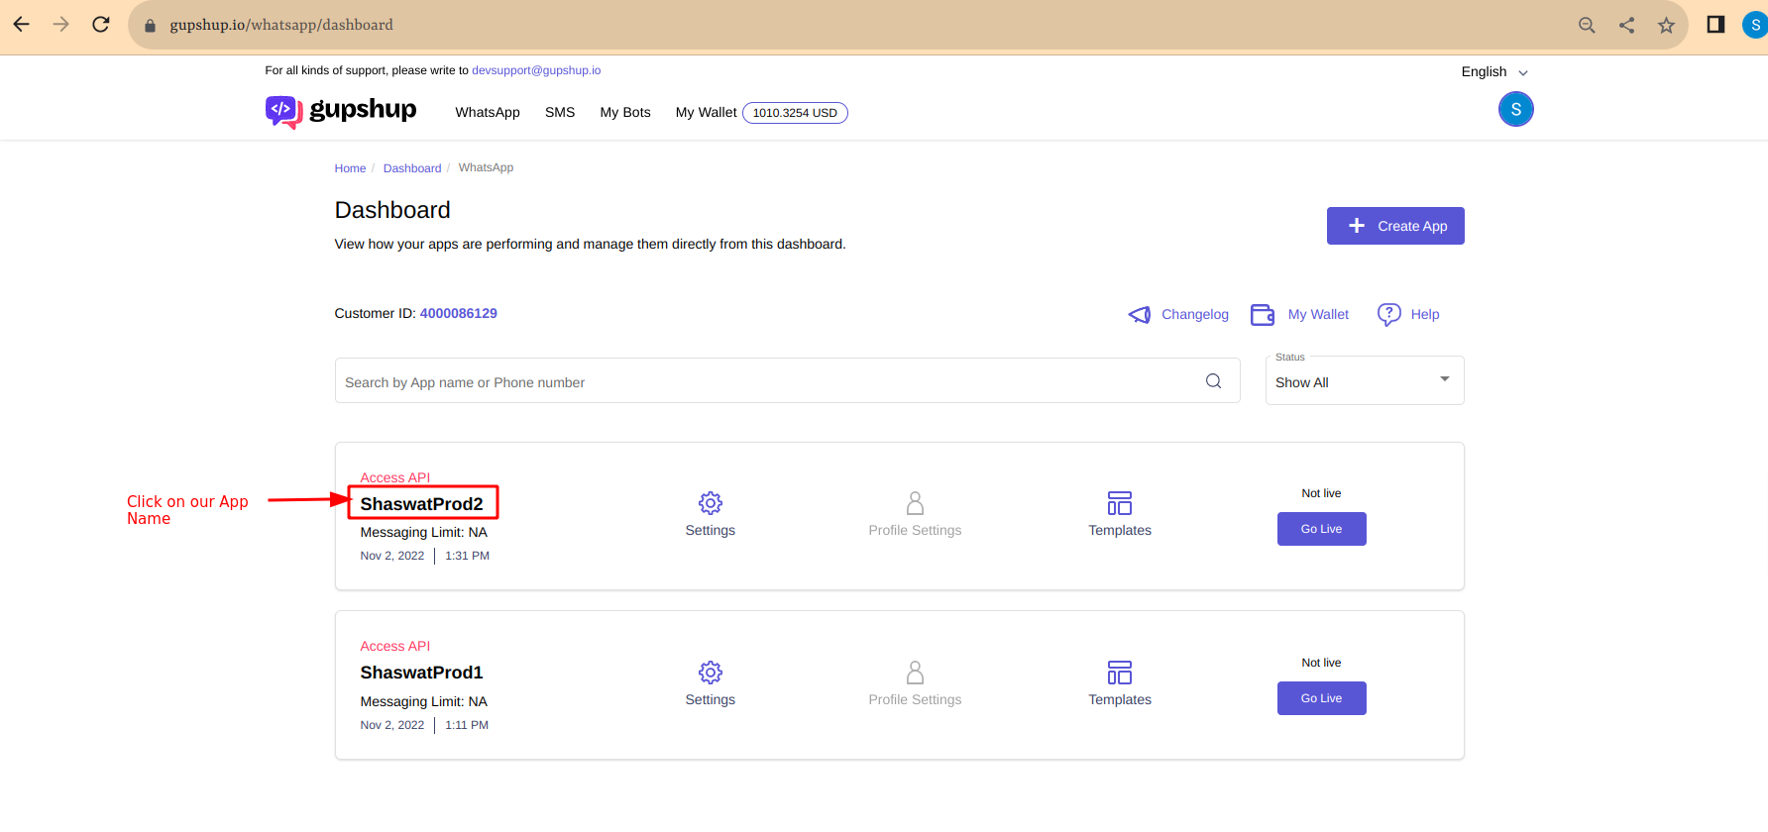Open browser profile avatar S
Screen dimensions: 1768x832
click(1755, 25)
